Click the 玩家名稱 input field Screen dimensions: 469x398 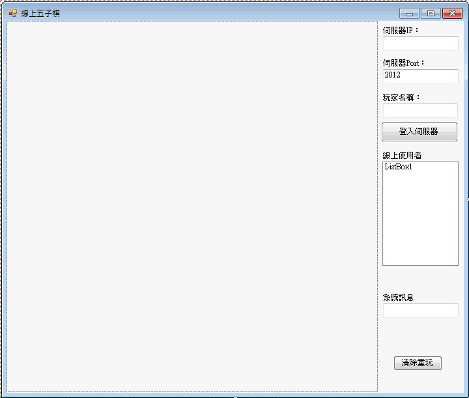[420, 111]
